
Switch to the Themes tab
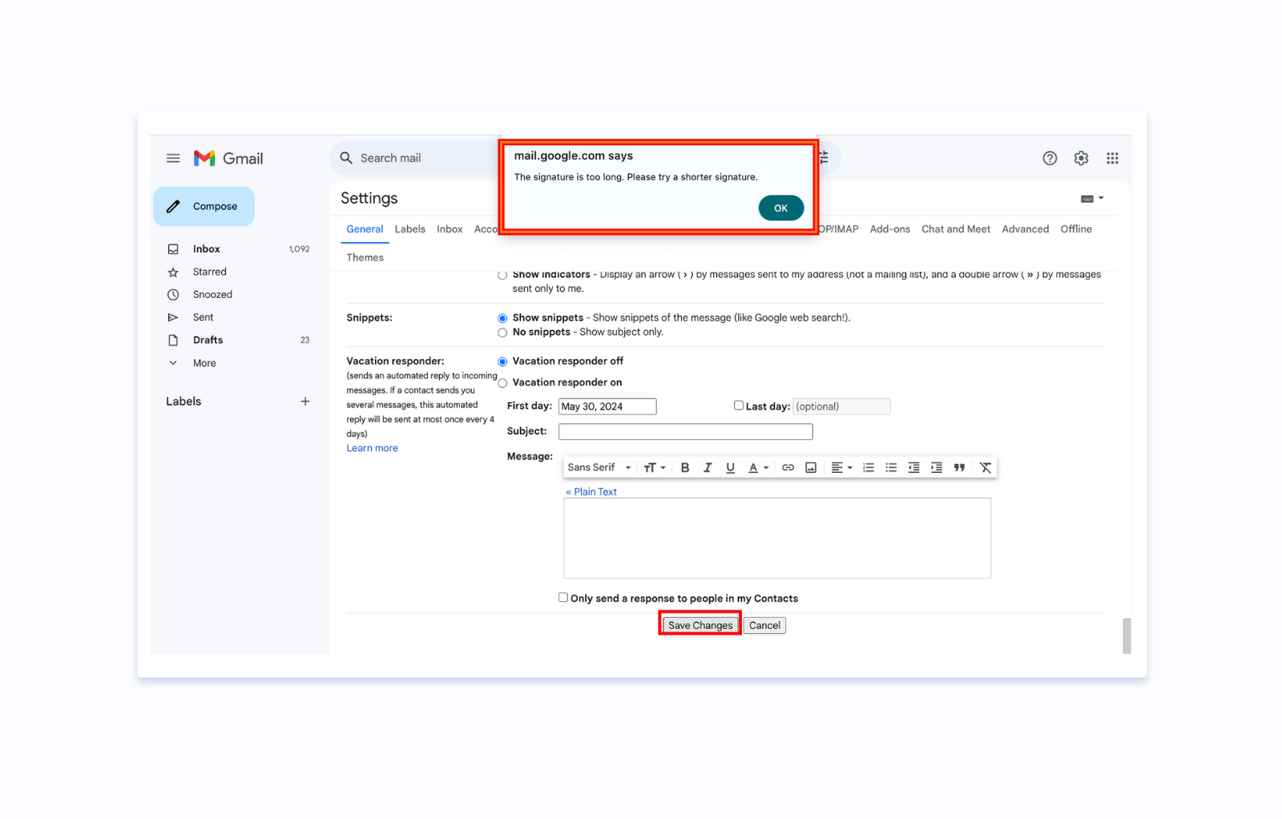(x=365, y=257)
